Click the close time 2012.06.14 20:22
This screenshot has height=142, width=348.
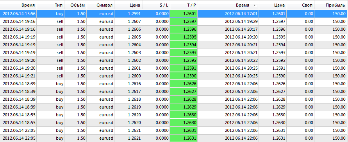point(241,60)
